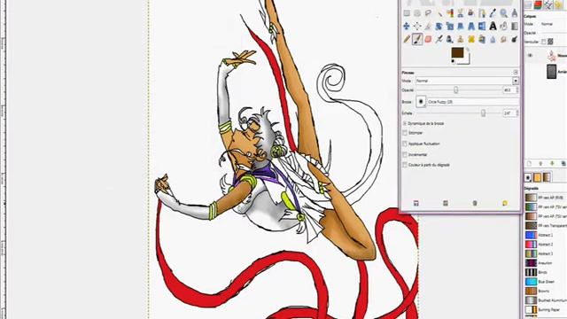Select the Smudge tool
Viewport: 567px width, 319px height.
click(504, 39)
